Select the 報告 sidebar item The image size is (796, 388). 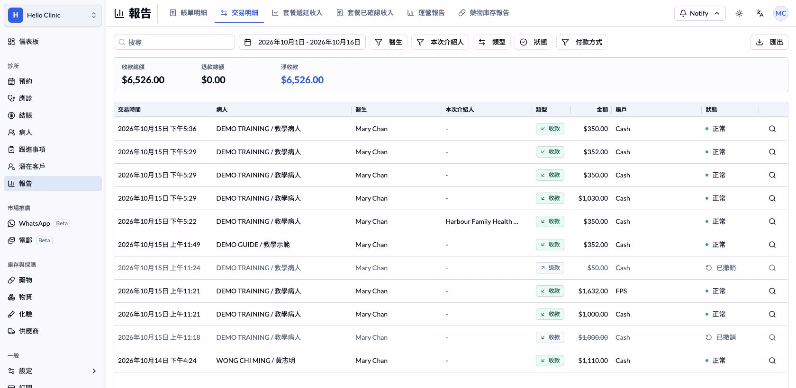click(x=53, y=184)
